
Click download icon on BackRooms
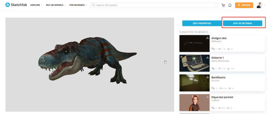[x=208, y=77]
